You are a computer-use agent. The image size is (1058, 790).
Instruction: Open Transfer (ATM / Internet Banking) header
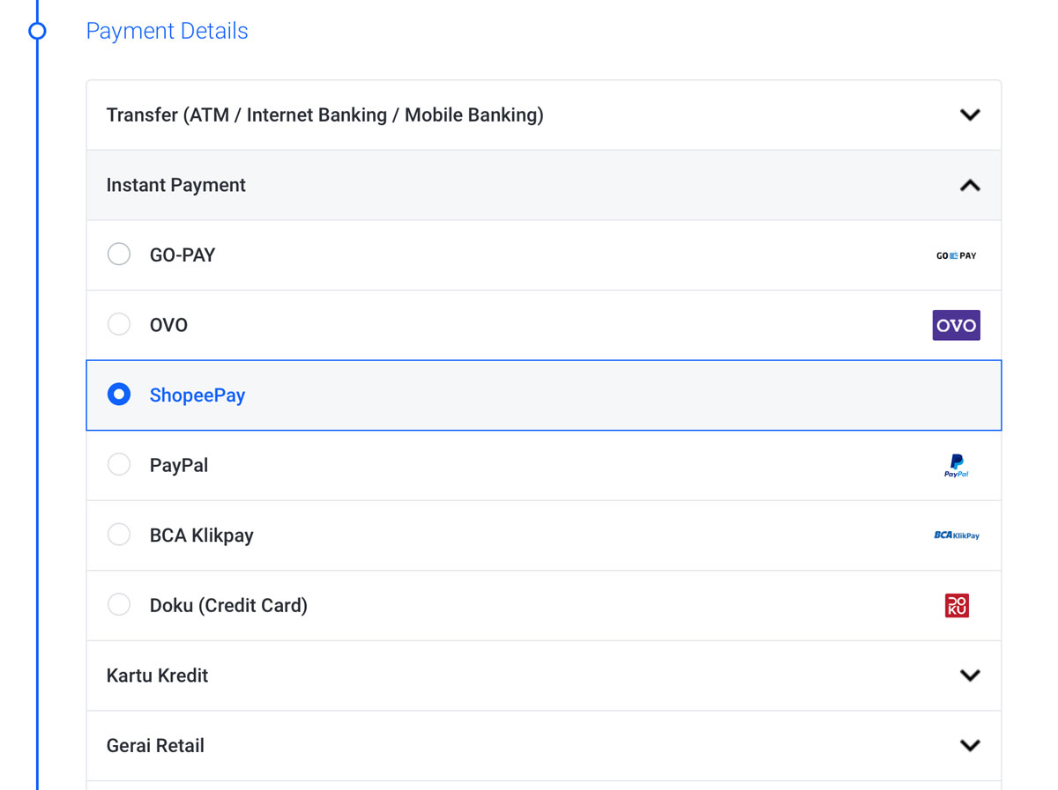click(x=324, y=115)
